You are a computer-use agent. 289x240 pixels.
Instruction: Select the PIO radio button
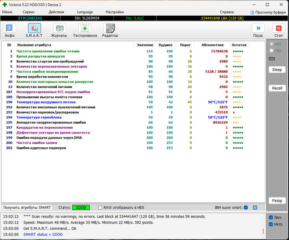pos(271,50)
